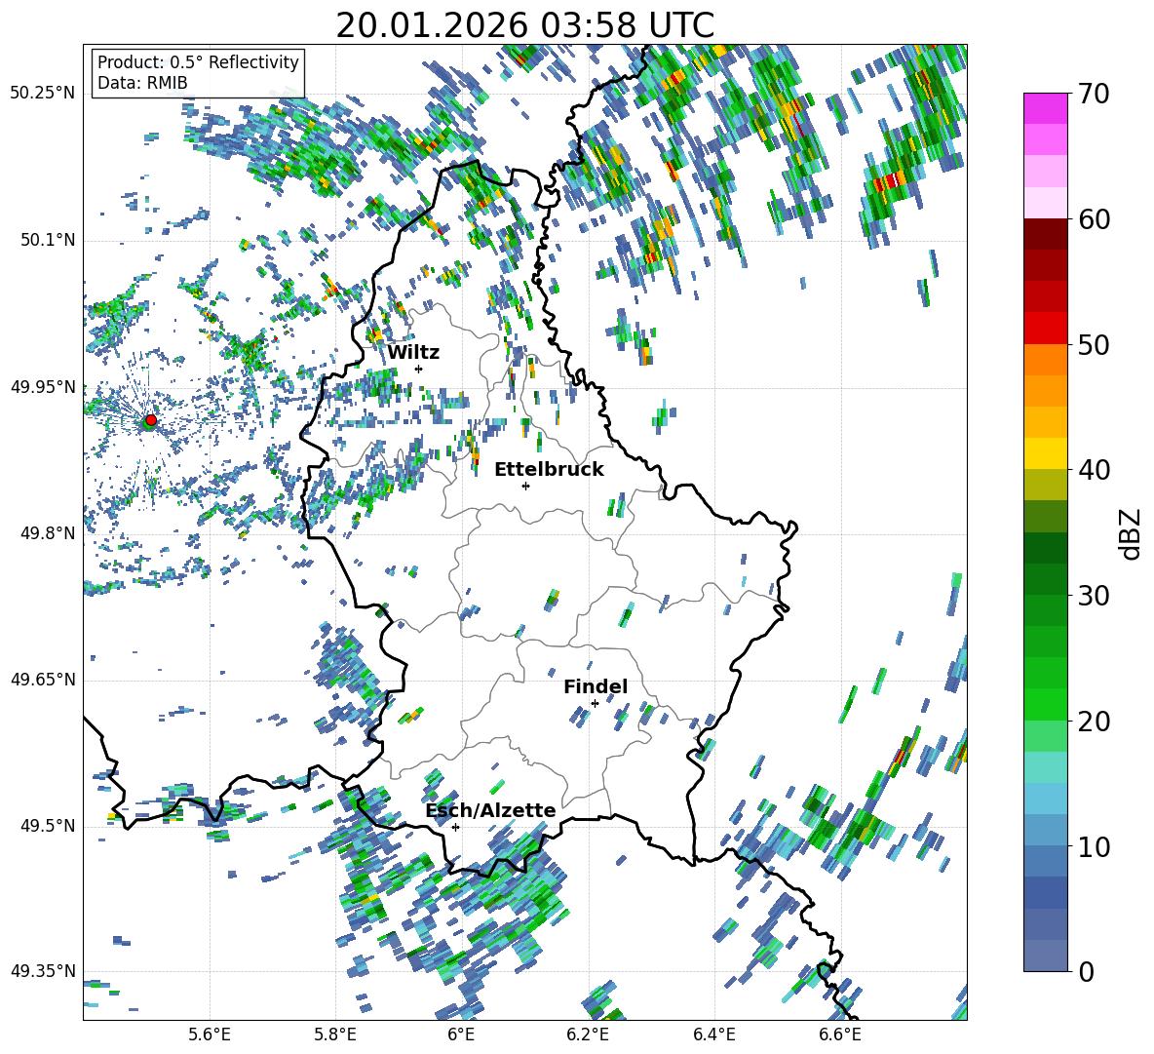Screen dimensions: 1154x1054
Task: Click the title 20.01.2026 03:58 UTC
Action: (x=524, y=25)
